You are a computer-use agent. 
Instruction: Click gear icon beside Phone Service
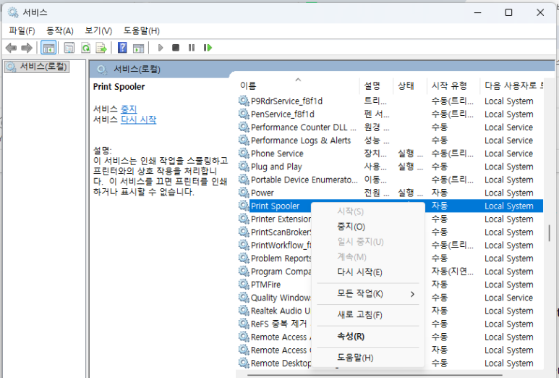(x=244, y=153)
